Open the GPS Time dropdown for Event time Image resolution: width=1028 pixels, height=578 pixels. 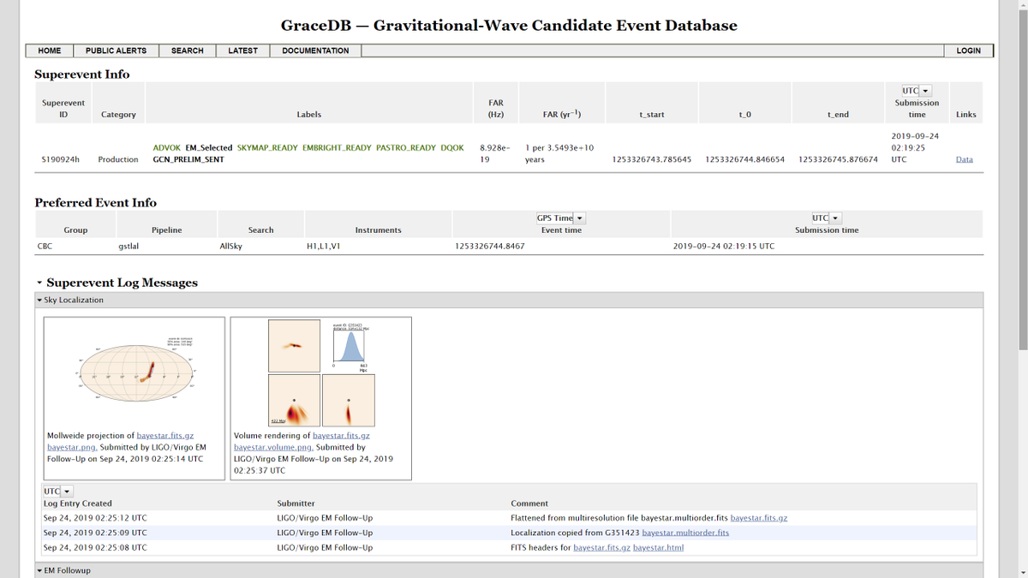coord(561,218)
